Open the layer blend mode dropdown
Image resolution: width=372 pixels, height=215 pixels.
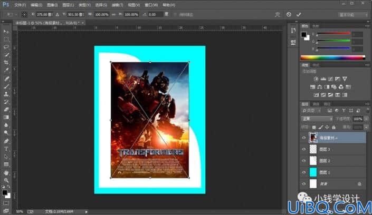[x=317, y=119]
